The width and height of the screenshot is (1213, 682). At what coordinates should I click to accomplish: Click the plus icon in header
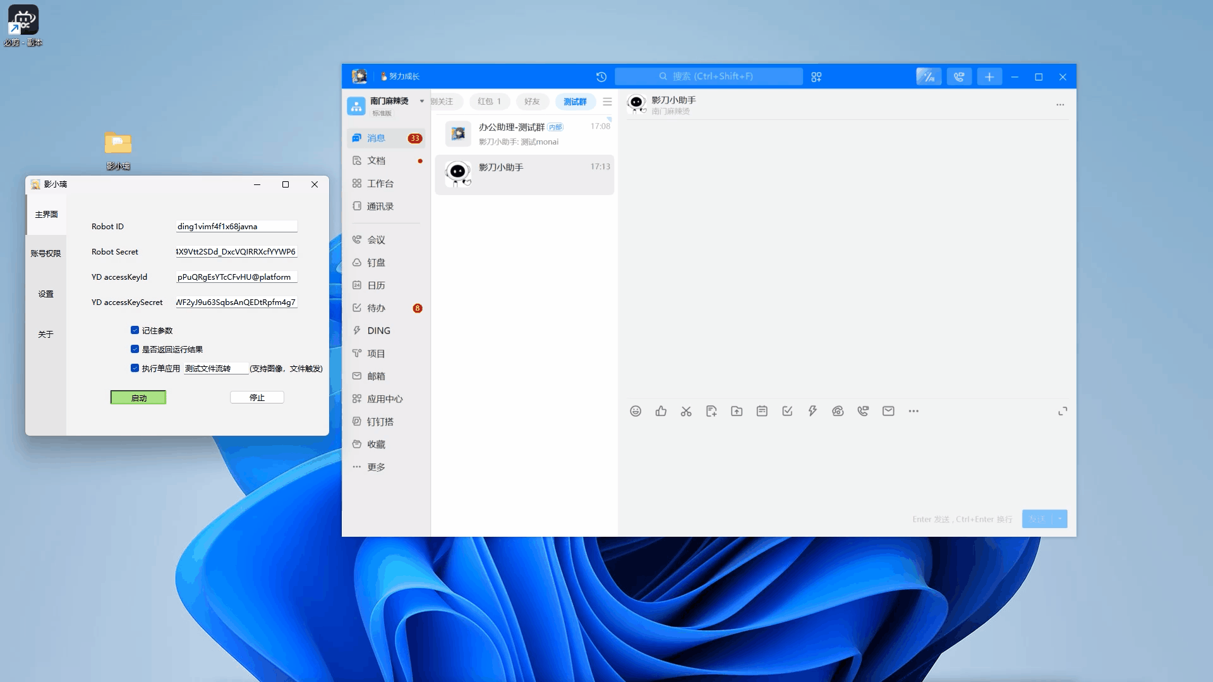[989, 76]
